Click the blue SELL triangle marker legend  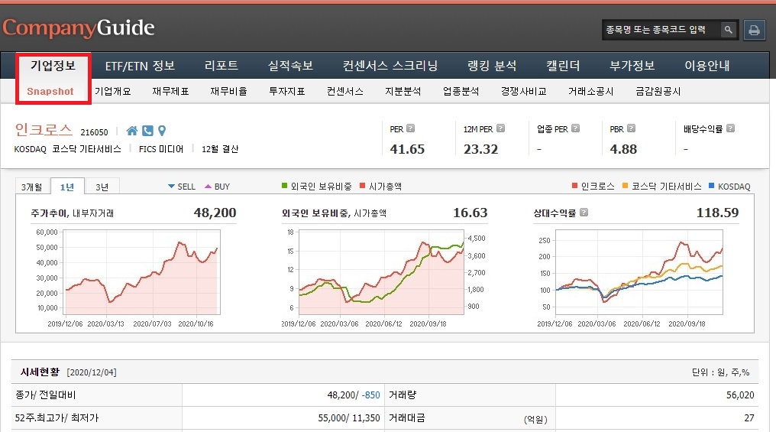(171, 187)
